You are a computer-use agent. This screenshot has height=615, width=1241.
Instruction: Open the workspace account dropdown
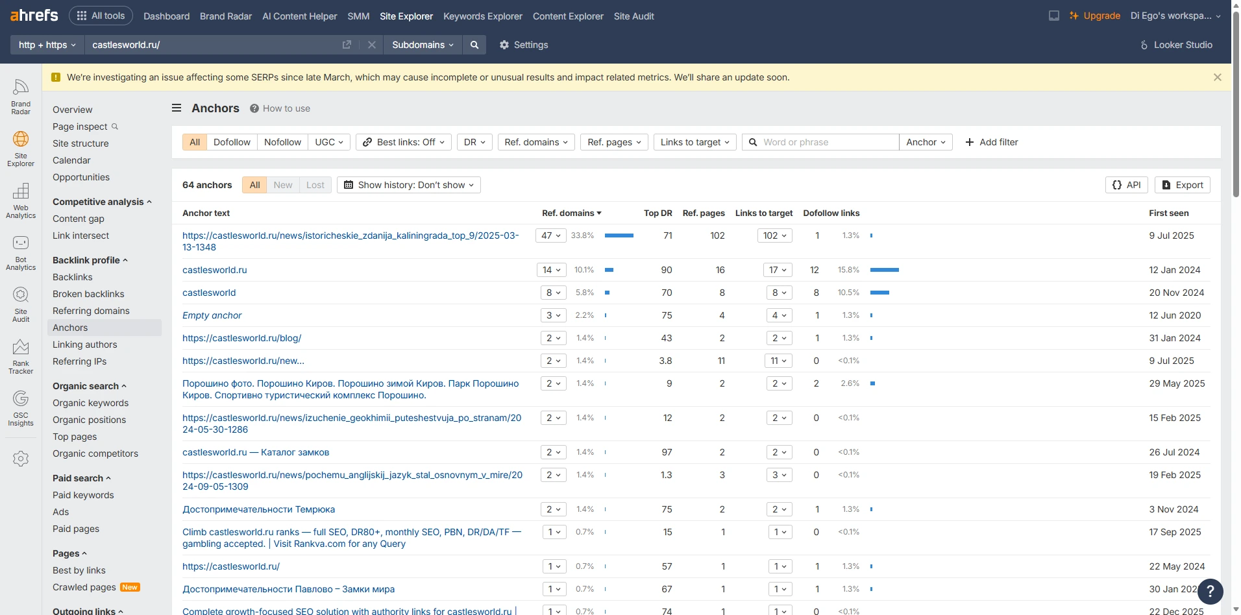click(1175, 16)
